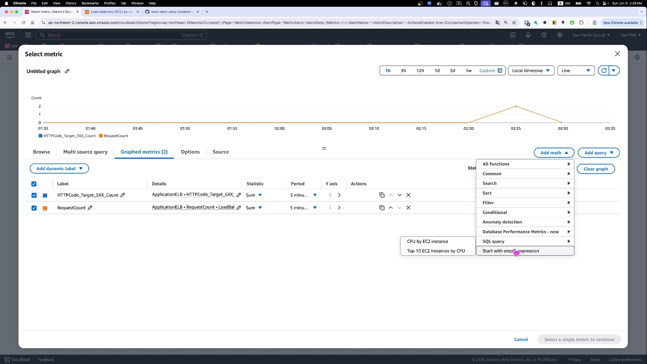The width and height of the screenshot is (647, 364).
Task: Uncheck the HTTPCode_Target_5XX_Count metric checkbox
Action: coord(34,195)
